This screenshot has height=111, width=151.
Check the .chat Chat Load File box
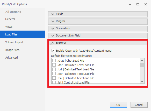[54, 61]
